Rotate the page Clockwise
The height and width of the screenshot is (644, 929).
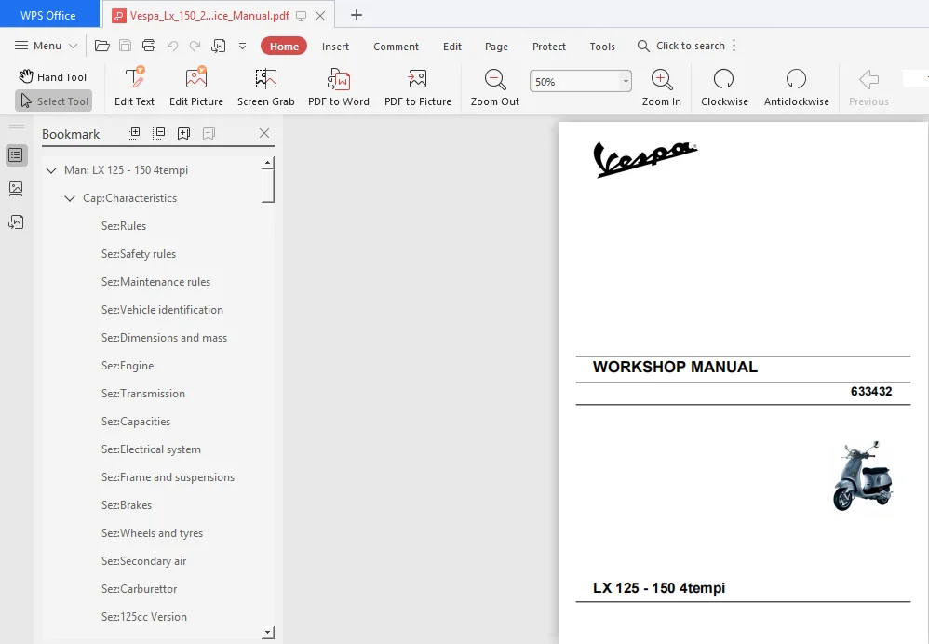724,87
